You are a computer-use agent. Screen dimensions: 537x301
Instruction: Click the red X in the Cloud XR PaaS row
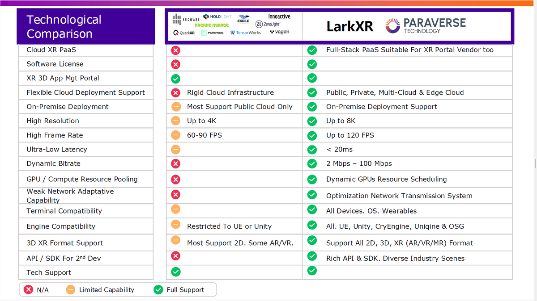[x=176, y=50]
